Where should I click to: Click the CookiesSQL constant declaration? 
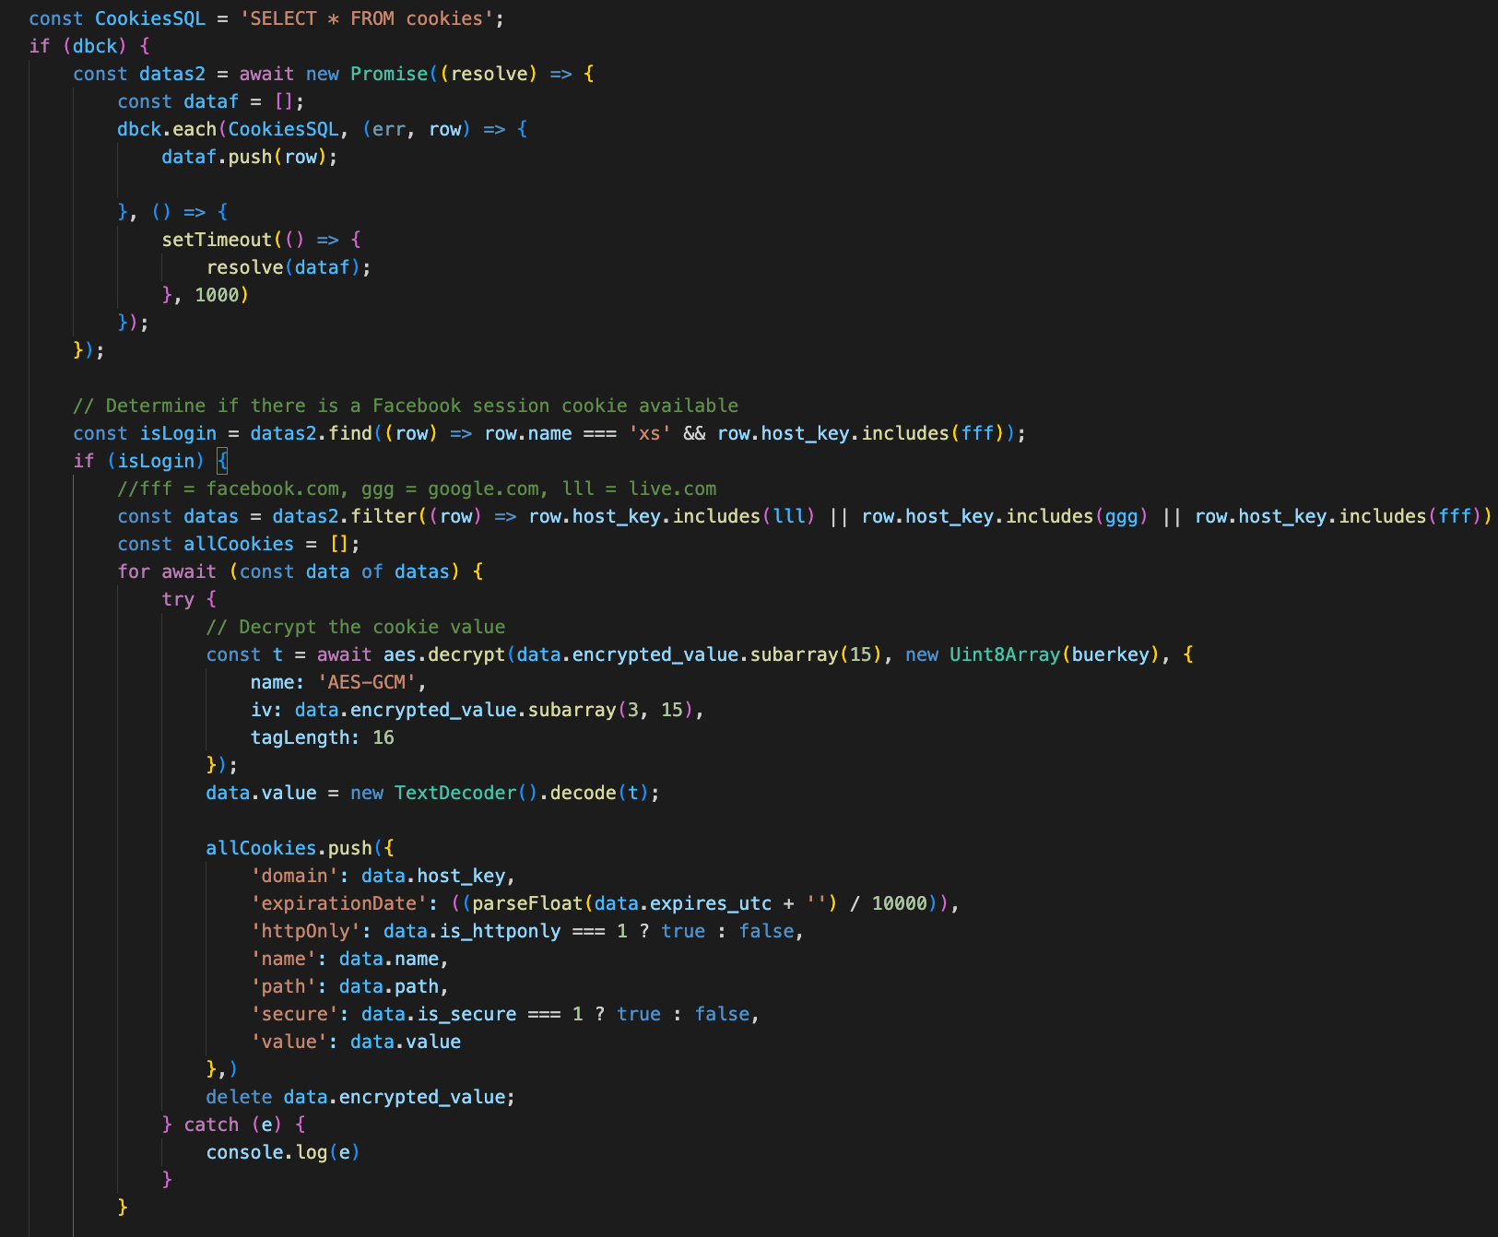(149, 18)
